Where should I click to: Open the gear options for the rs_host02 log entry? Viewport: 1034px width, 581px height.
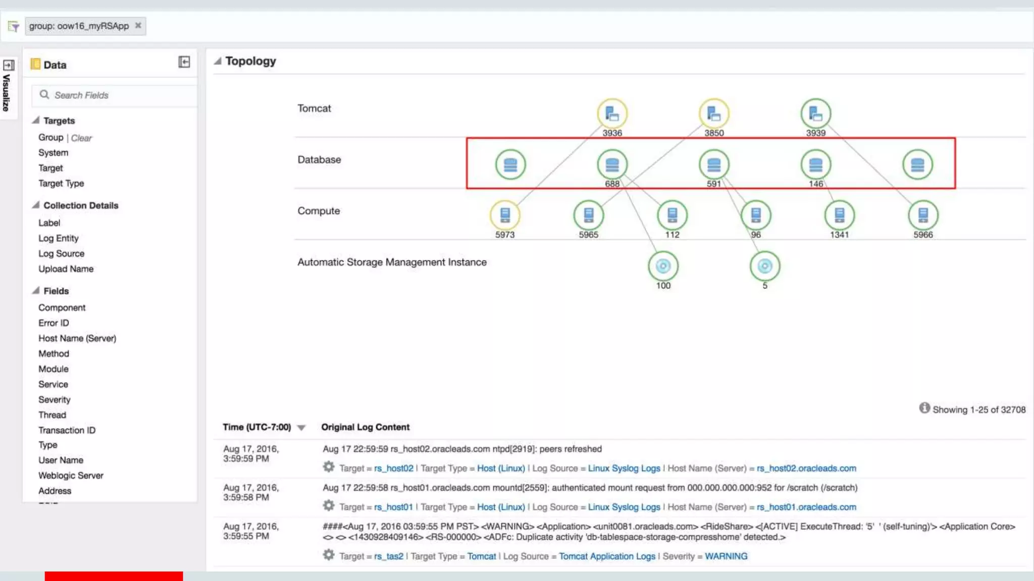pos(329,467)
